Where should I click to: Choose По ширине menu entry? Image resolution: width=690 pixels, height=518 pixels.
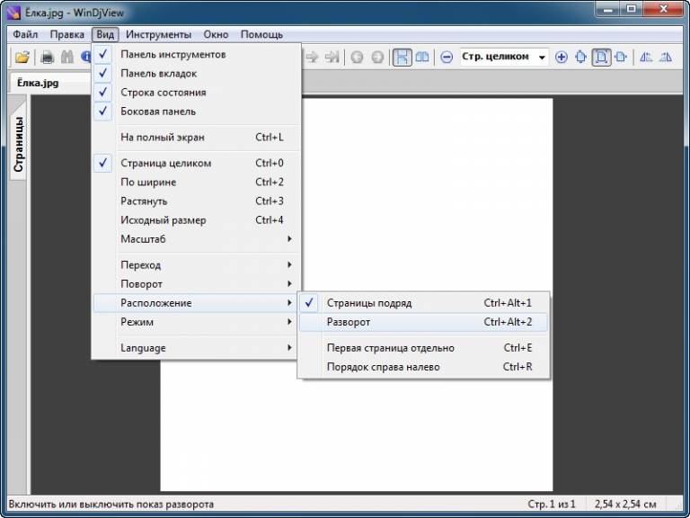point(196,182)
